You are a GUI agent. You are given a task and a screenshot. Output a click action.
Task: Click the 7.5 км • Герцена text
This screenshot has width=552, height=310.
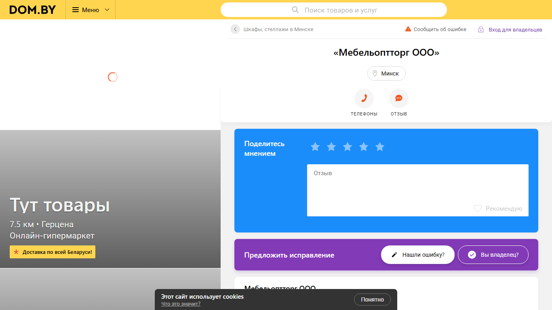coord(42,224)
